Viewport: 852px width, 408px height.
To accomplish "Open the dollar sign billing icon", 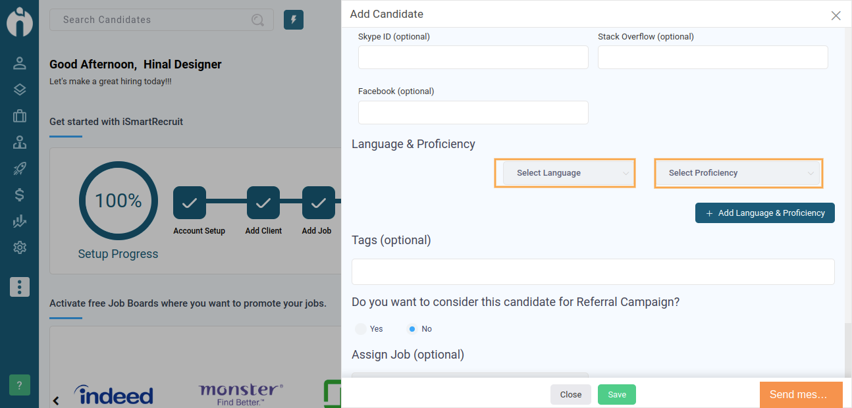I will tap(19, 195).
